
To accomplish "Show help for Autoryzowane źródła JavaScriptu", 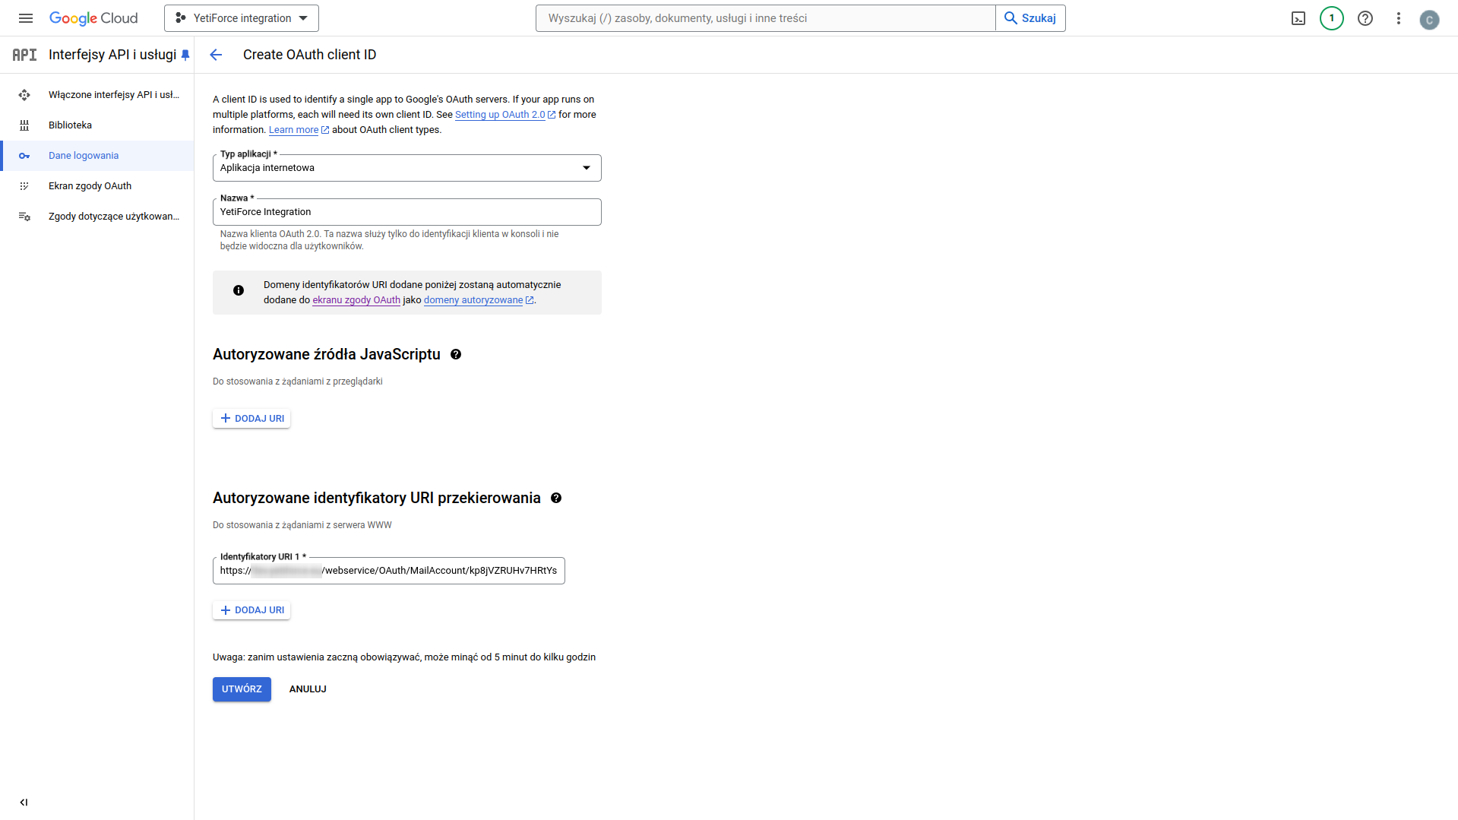I will click(x=456, y=354).
